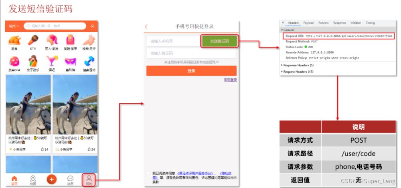The height and width of the screenshot is (188, 401).
Task: Open the Response tab
Action: pyautogui.click(x=339, y=23)
